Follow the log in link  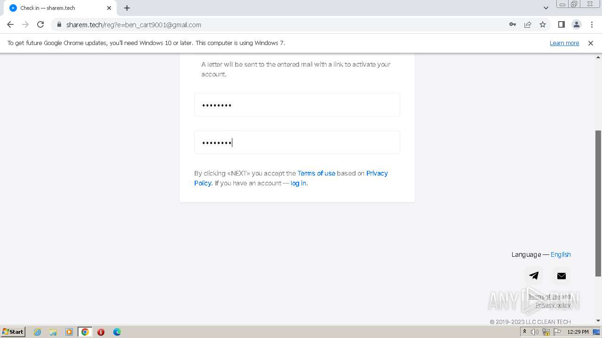click(298, 183)
